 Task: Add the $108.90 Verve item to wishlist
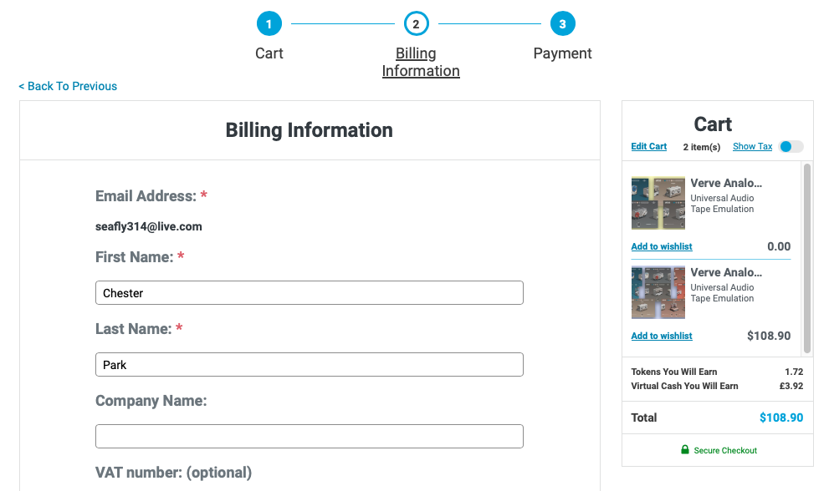[662, 336]
